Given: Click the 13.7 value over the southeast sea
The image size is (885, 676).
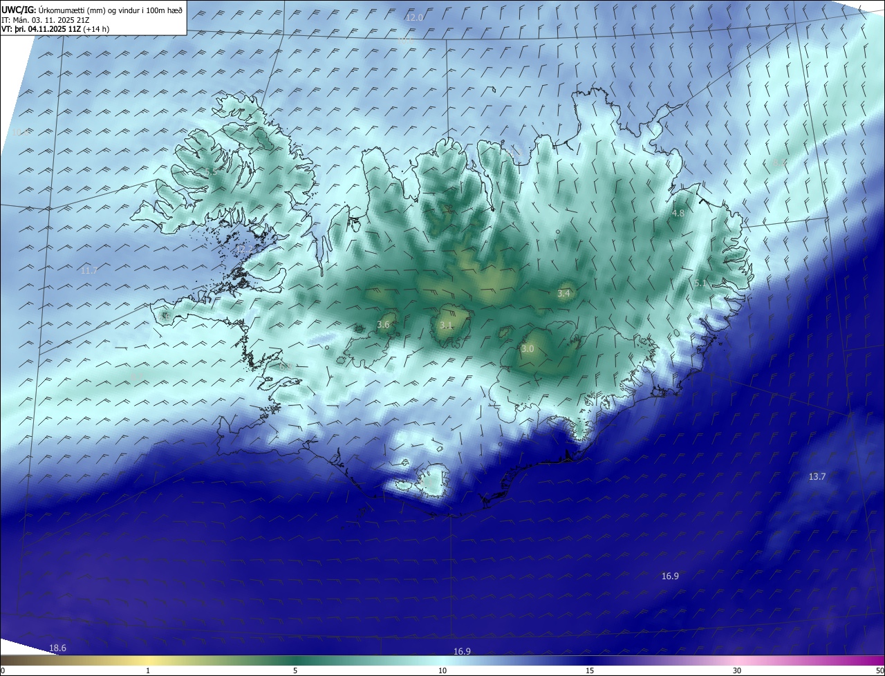Looking at the screenshot, I should coord(817,476).
